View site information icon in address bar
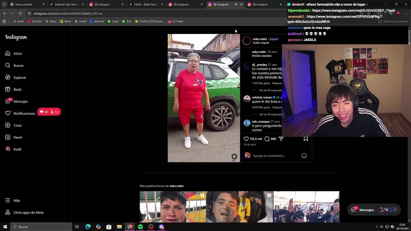The image size is (411, 231). pyautogui.click(x=29, y=13)
